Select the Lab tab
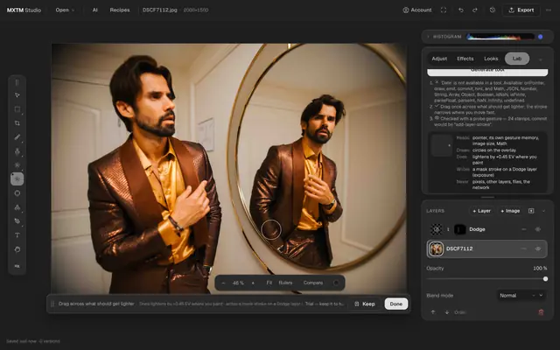560x350 pixels. [x=517, y=59]
